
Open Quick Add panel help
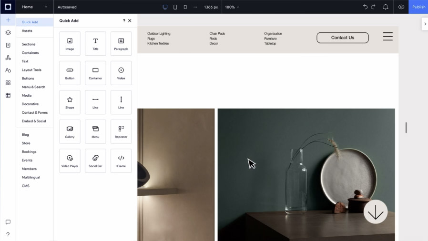tap(124, 21)
